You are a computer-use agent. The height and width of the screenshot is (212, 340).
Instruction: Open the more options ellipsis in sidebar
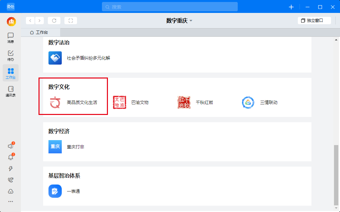click(x=11, y=201)
